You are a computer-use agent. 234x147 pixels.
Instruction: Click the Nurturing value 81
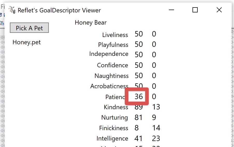click(138, 117)
